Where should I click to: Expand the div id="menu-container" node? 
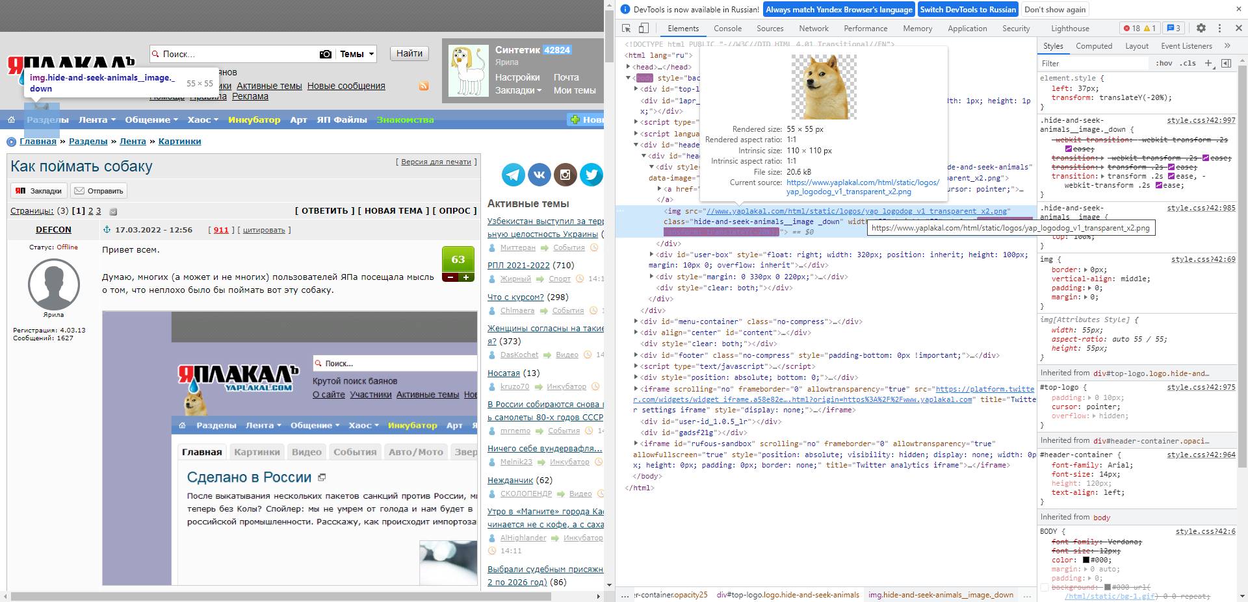(636, 321)
